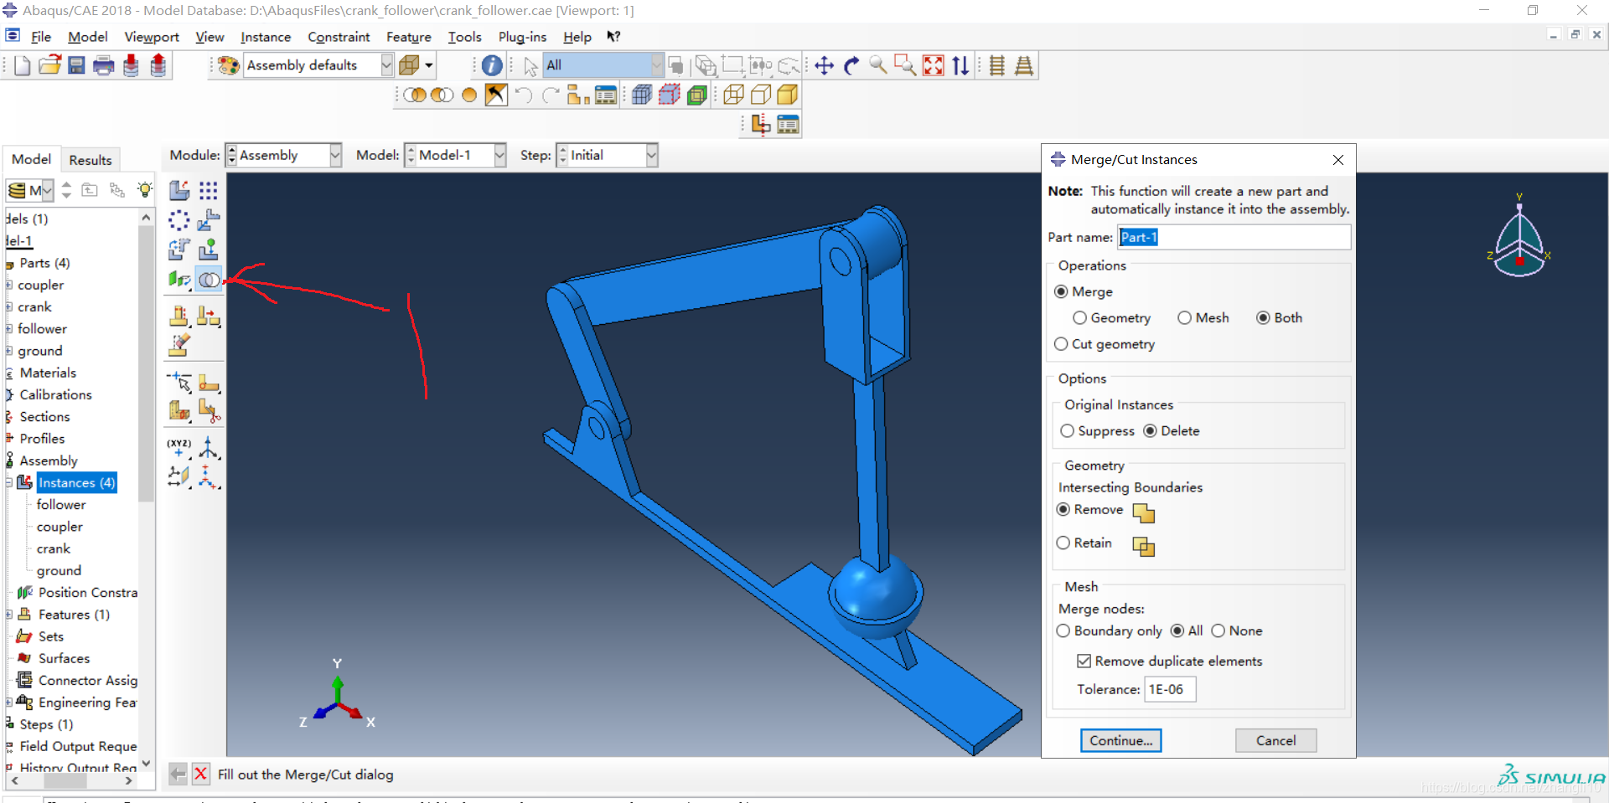This screenshot has height=803, width=1609.
Task: Choose the Suppress original instances option
Action: tap(1068, 431)
